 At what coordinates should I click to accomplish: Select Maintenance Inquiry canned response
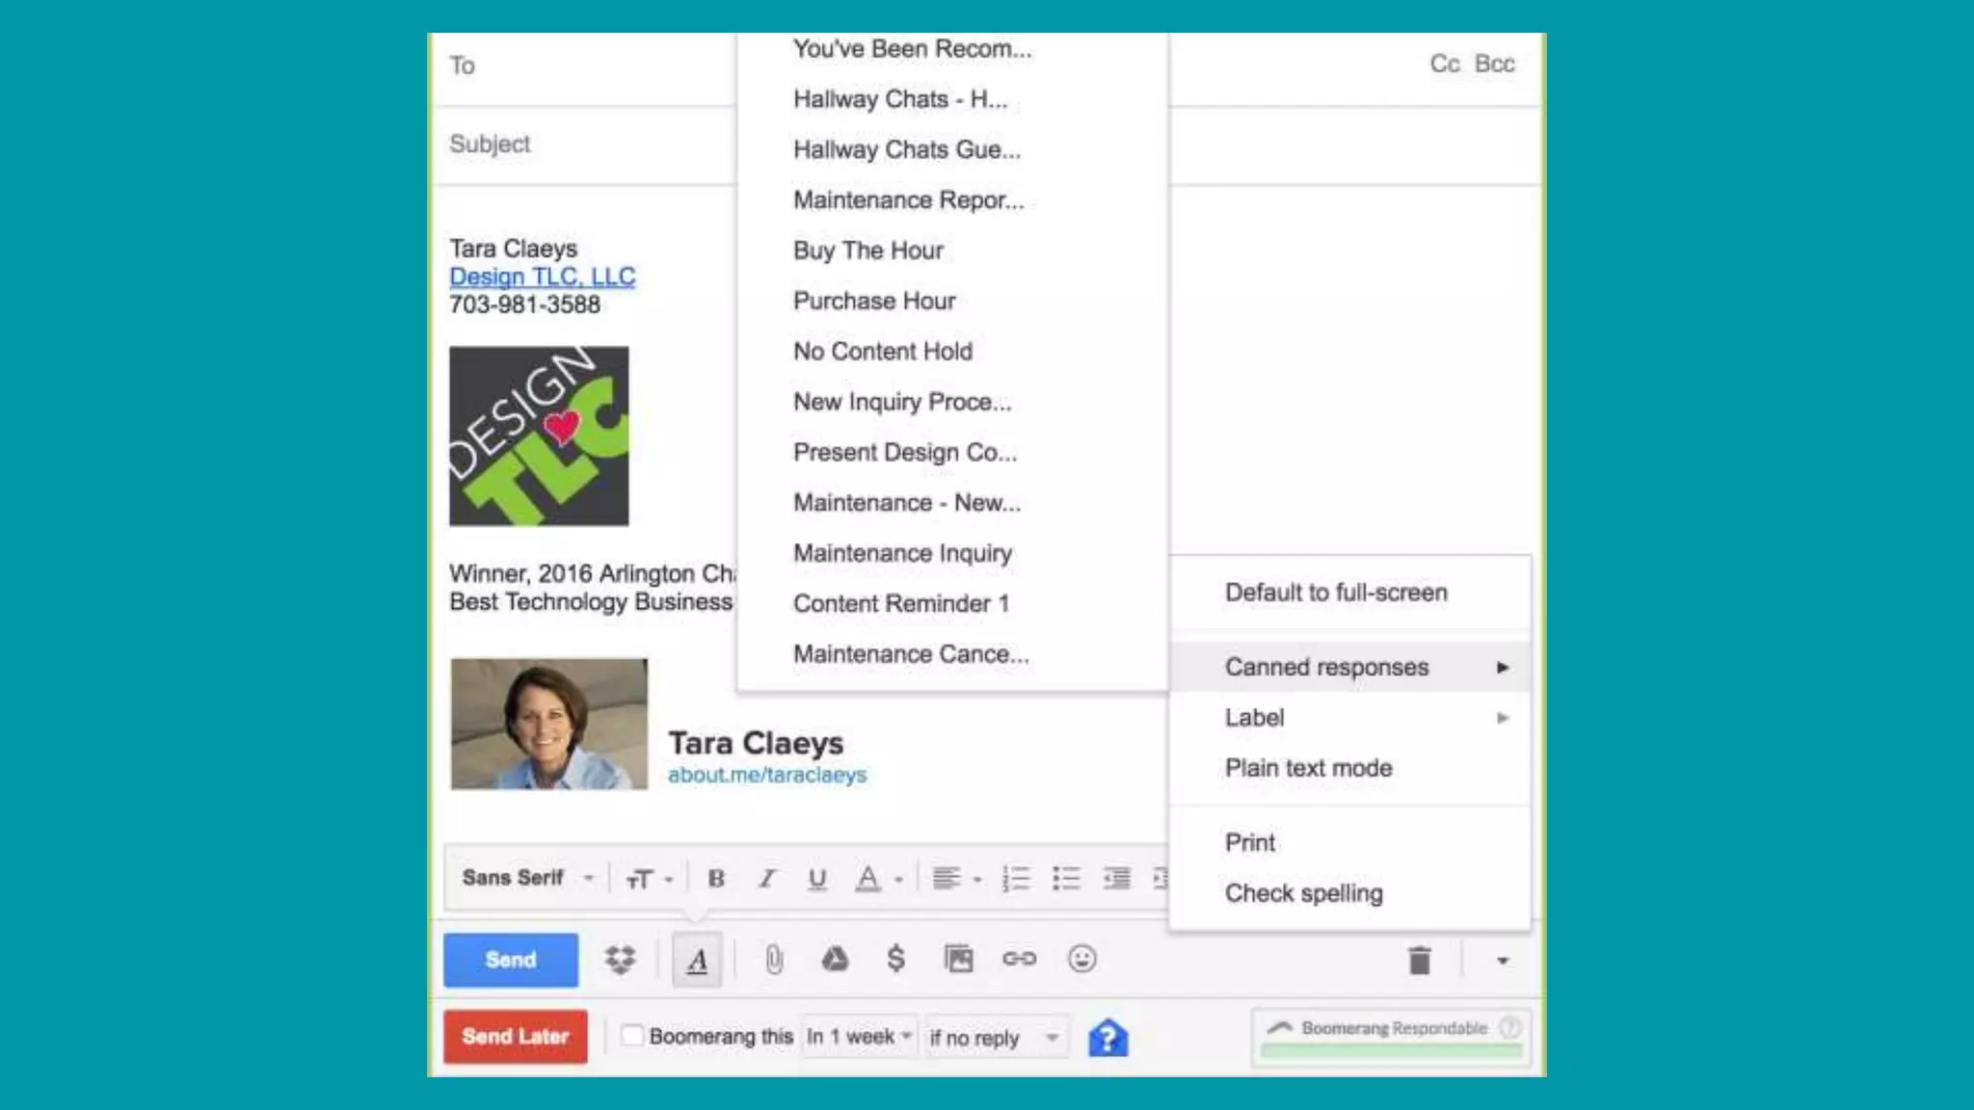tap(902, 553)
